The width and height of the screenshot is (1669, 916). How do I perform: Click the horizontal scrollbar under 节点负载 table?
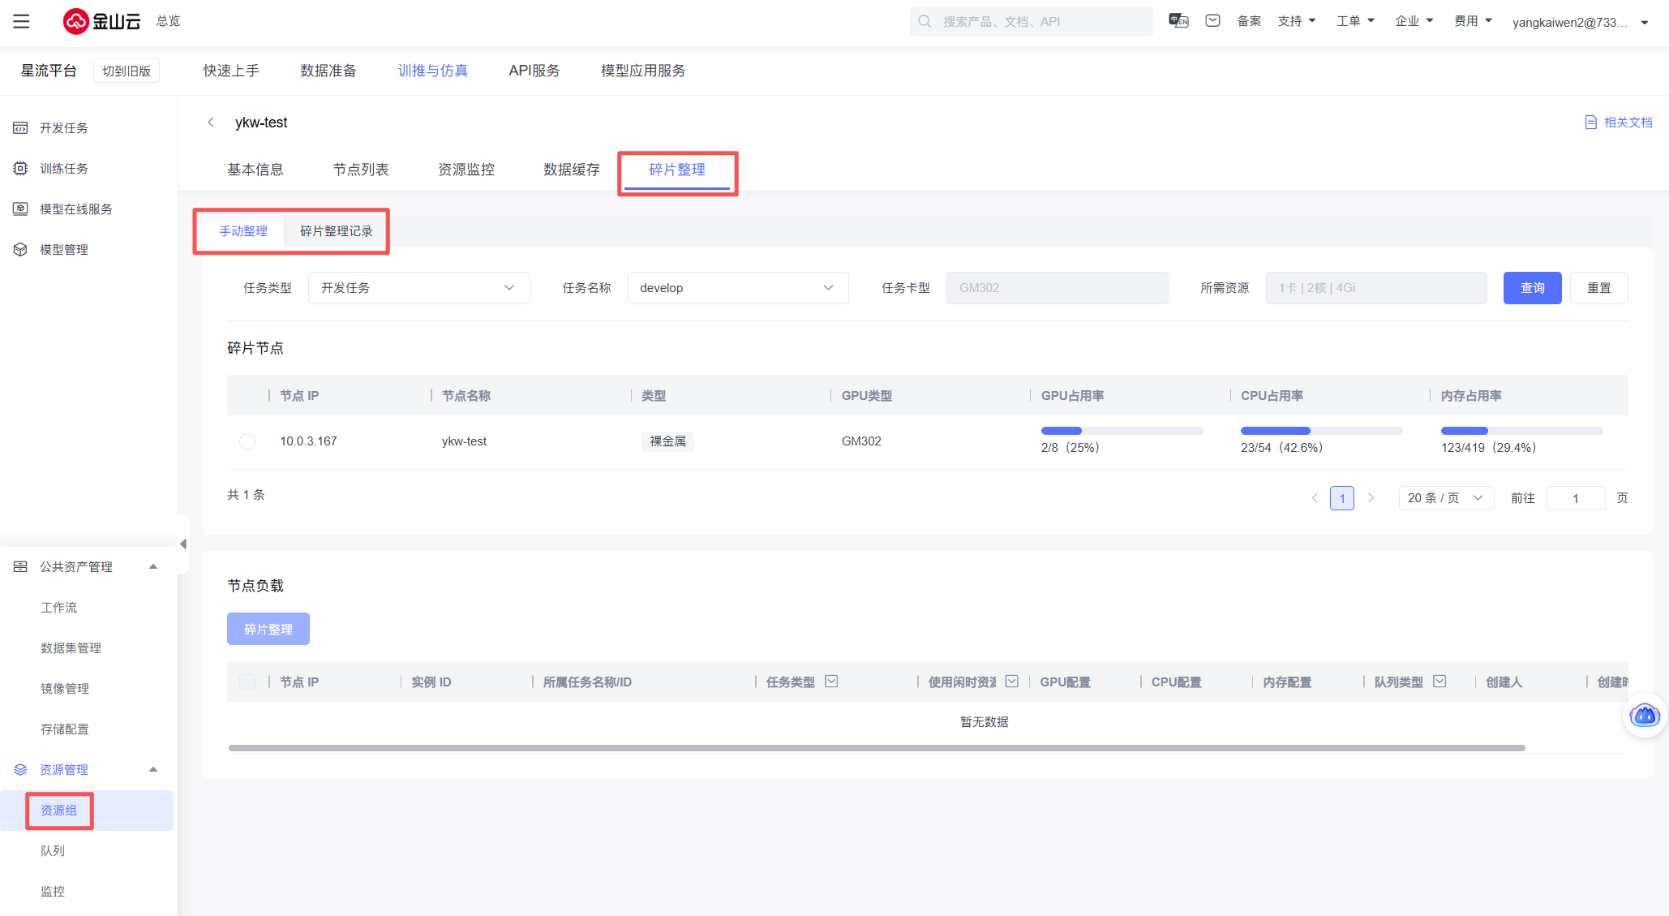pos(877,748)
